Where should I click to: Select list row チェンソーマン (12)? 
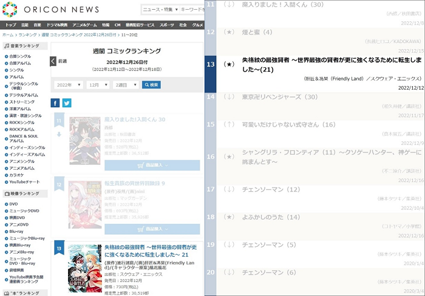(x=315, y=199)
